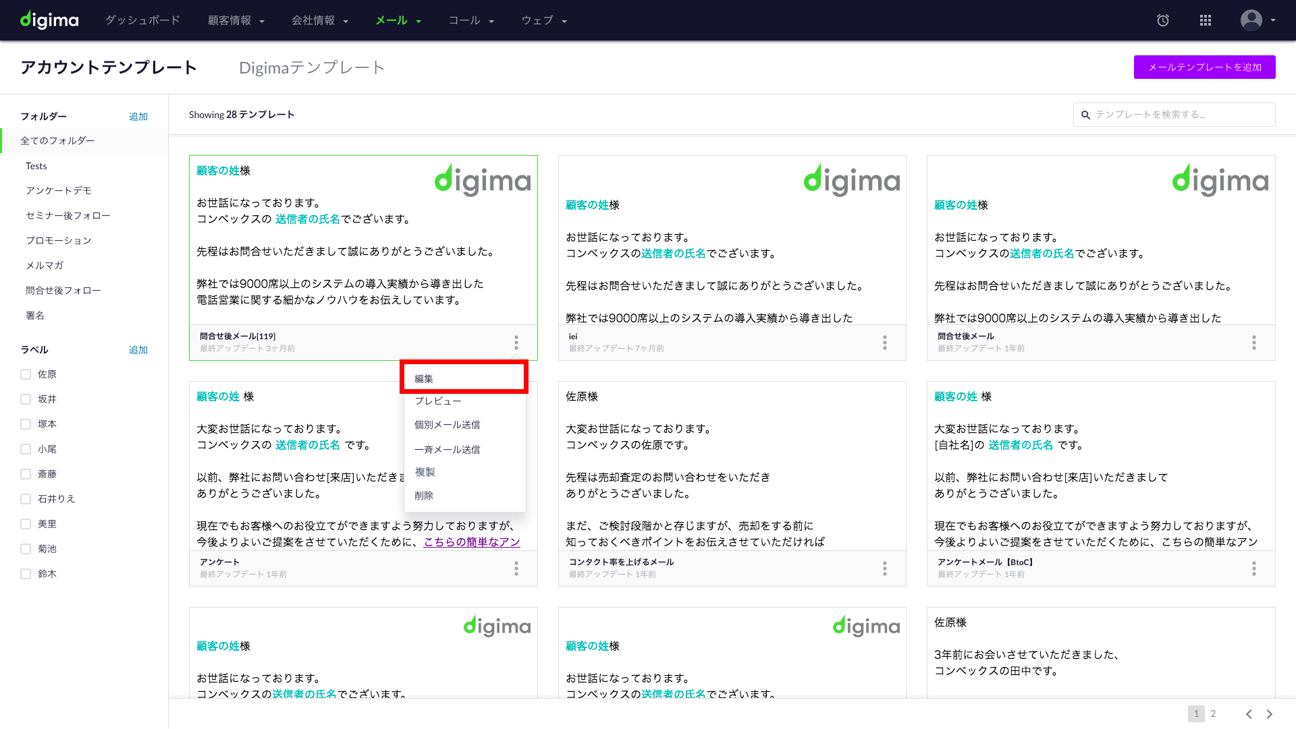
Task: Open the user avatar account menu
Action: pos(1251,20)
